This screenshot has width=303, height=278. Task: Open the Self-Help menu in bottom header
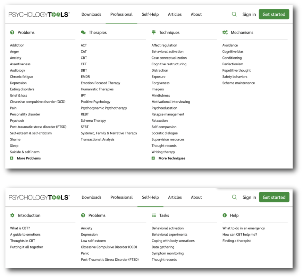pos(150,197)
